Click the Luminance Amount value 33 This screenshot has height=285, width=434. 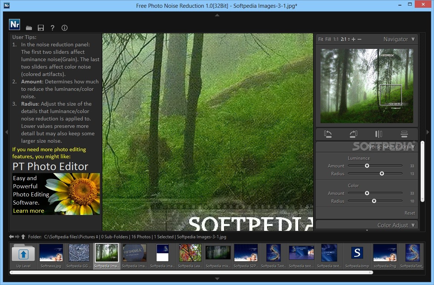point(412,166)
